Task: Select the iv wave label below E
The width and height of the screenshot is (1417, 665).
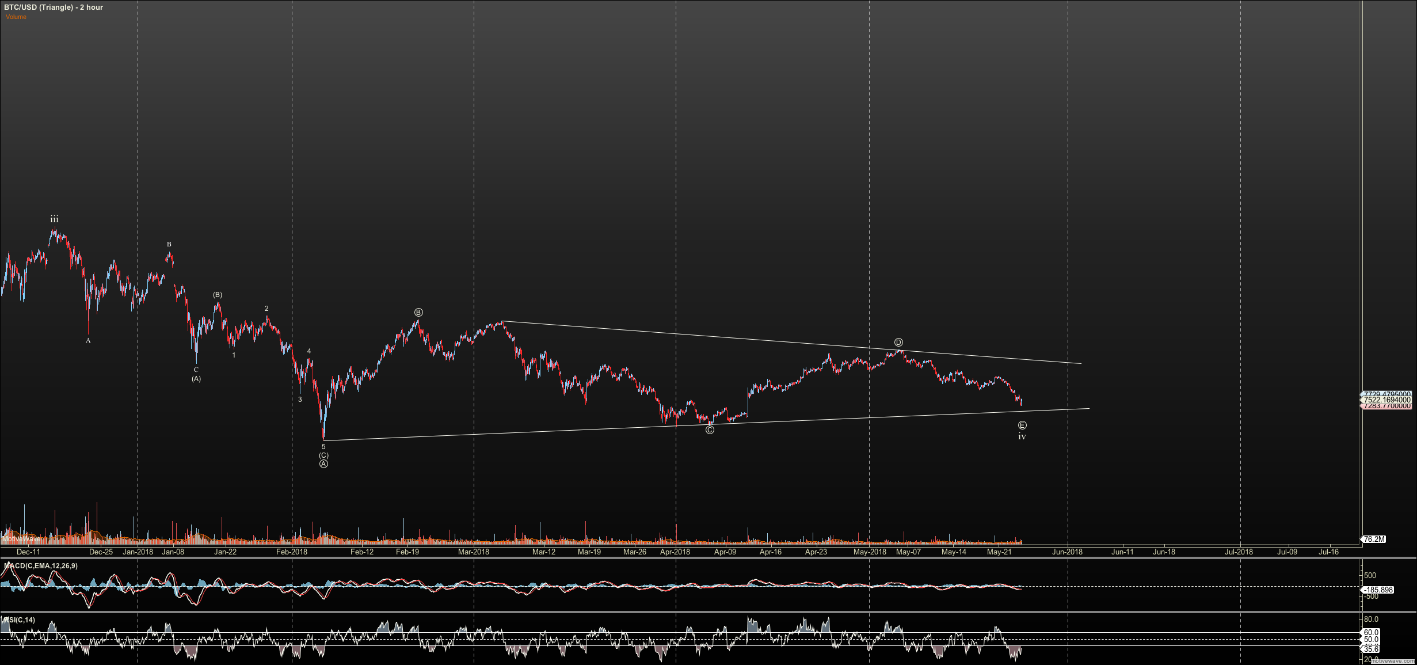Action: pyautogui.click(x=1022, y=437)
